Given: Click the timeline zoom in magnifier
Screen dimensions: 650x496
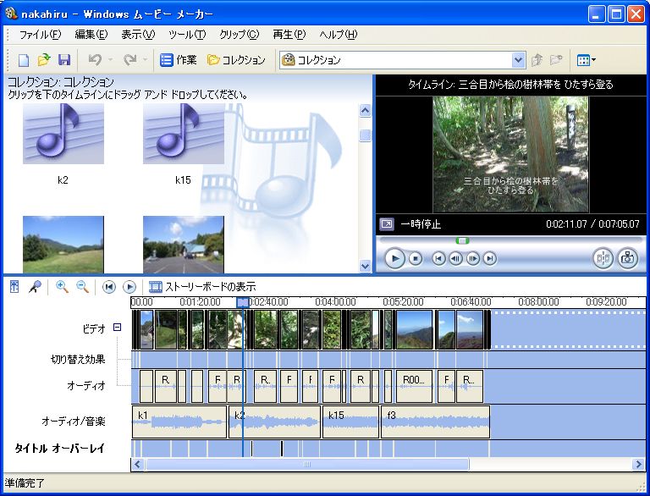Looking at the screenshot, I should click(x=62, y=287).
